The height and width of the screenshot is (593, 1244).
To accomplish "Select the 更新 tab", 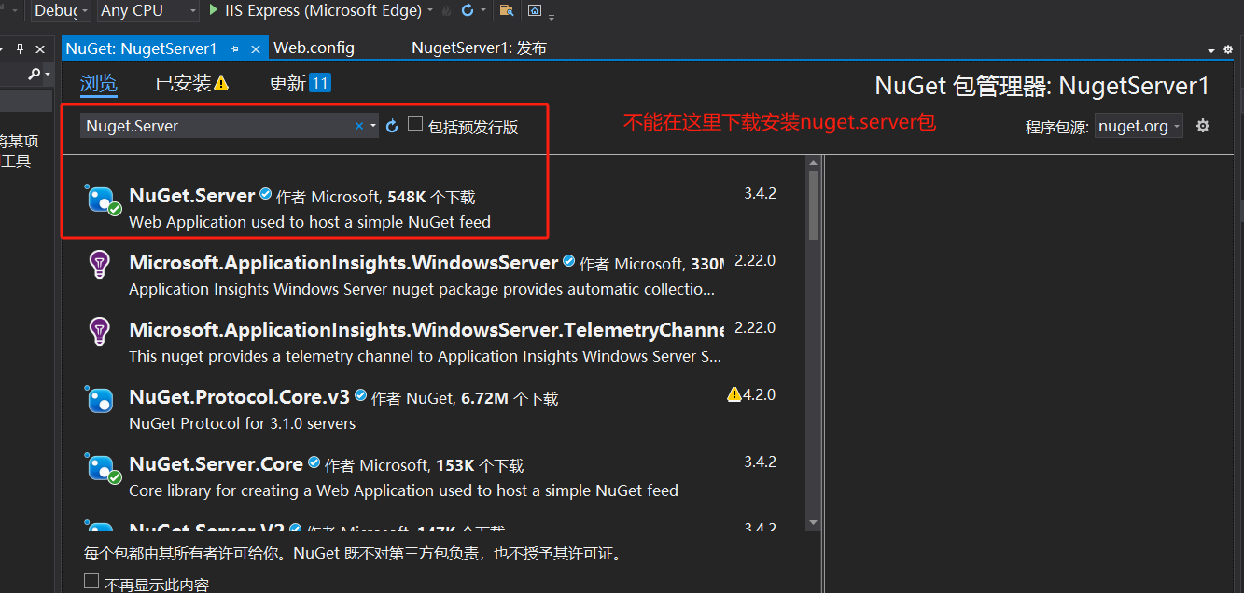I will click(287, 83).
